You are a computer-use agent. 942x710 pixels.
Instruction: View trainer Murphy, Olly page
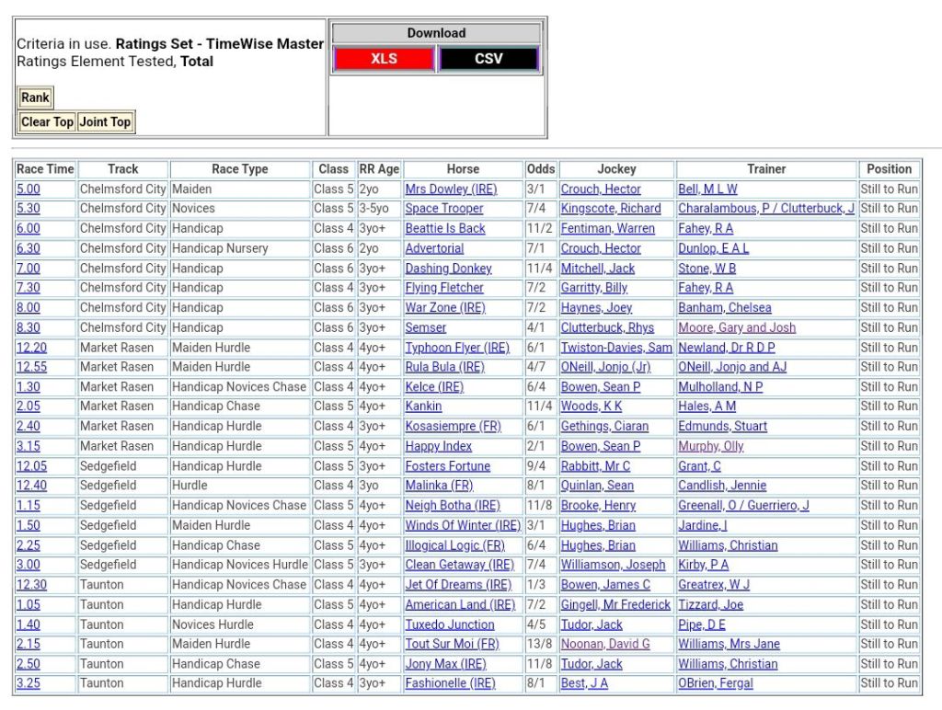pos(710,446)
